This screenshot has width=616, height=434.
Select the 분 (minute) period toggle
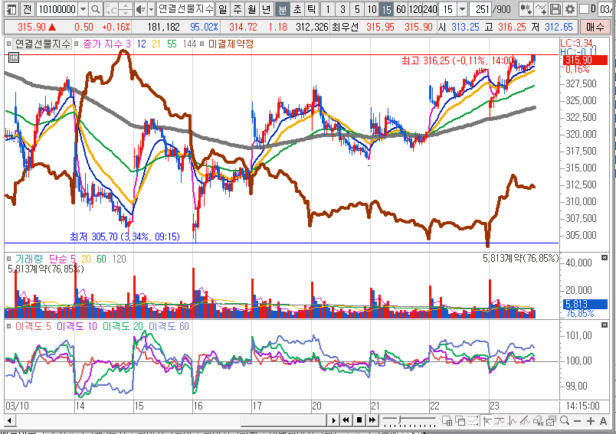[282, 9]
